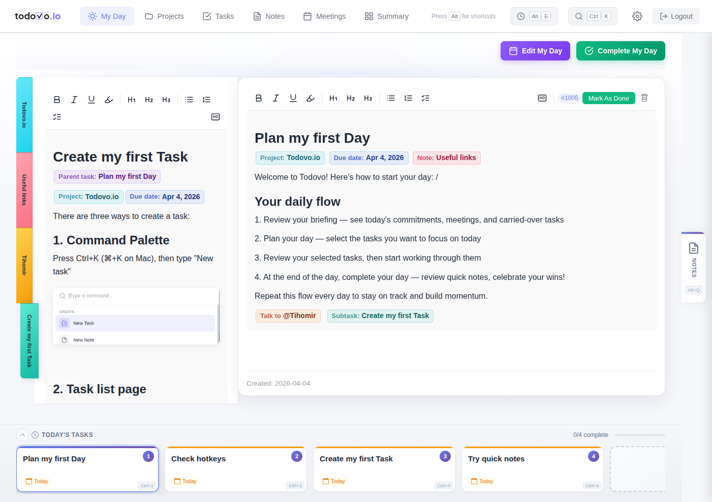Switch to Notes tab

(269, 16)
